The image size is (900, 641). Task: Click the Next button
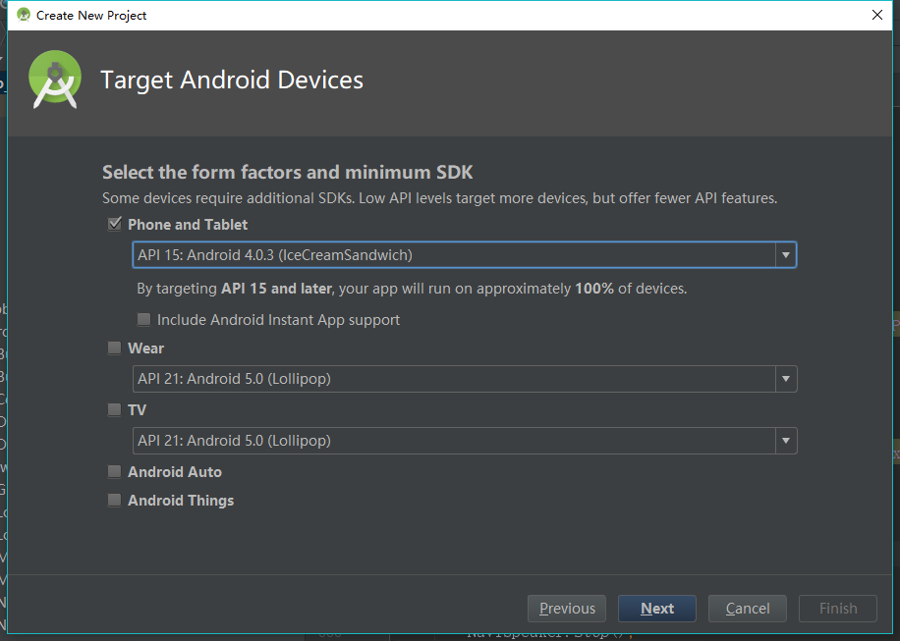657,609
